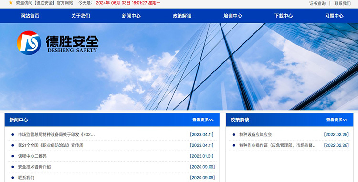Click the 政策解读 panel header title
This screenshot has width=358, height=182.
point(240,120)
